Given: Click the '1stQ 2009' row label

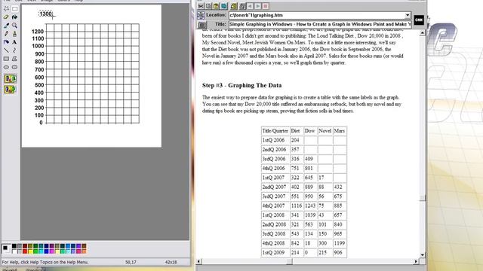Looking at the screenshot, I should [x=275, y=253].
